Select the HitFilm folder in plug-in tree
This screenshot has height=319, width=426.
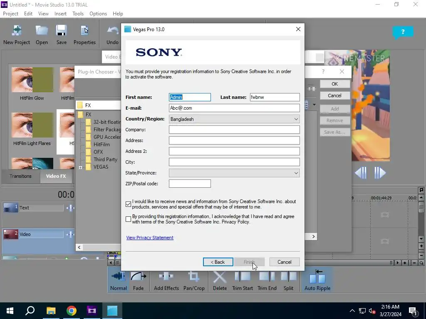click(102, 145)
